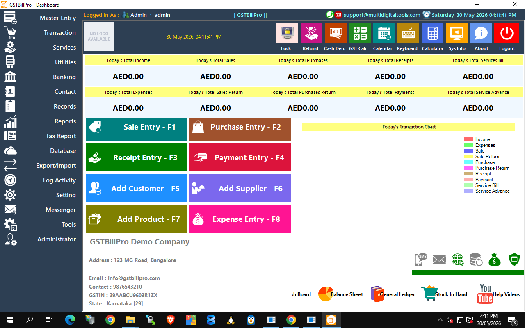Click the SMS phone icon
Screen dimensions: 525x328
pyautogui.click(x=421, y=260)
